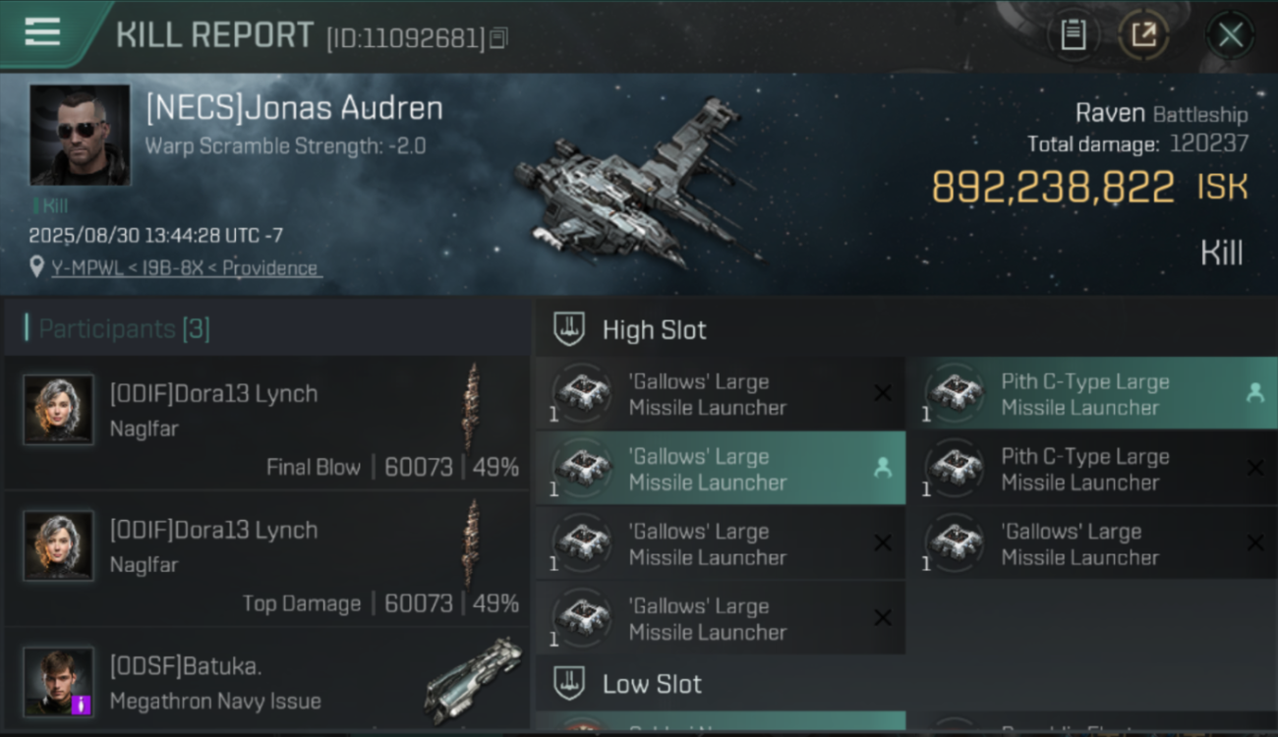Viewport: 1278px width, 737px height.
Task: Copy the kill report ID icon
Action: (499, 38)
